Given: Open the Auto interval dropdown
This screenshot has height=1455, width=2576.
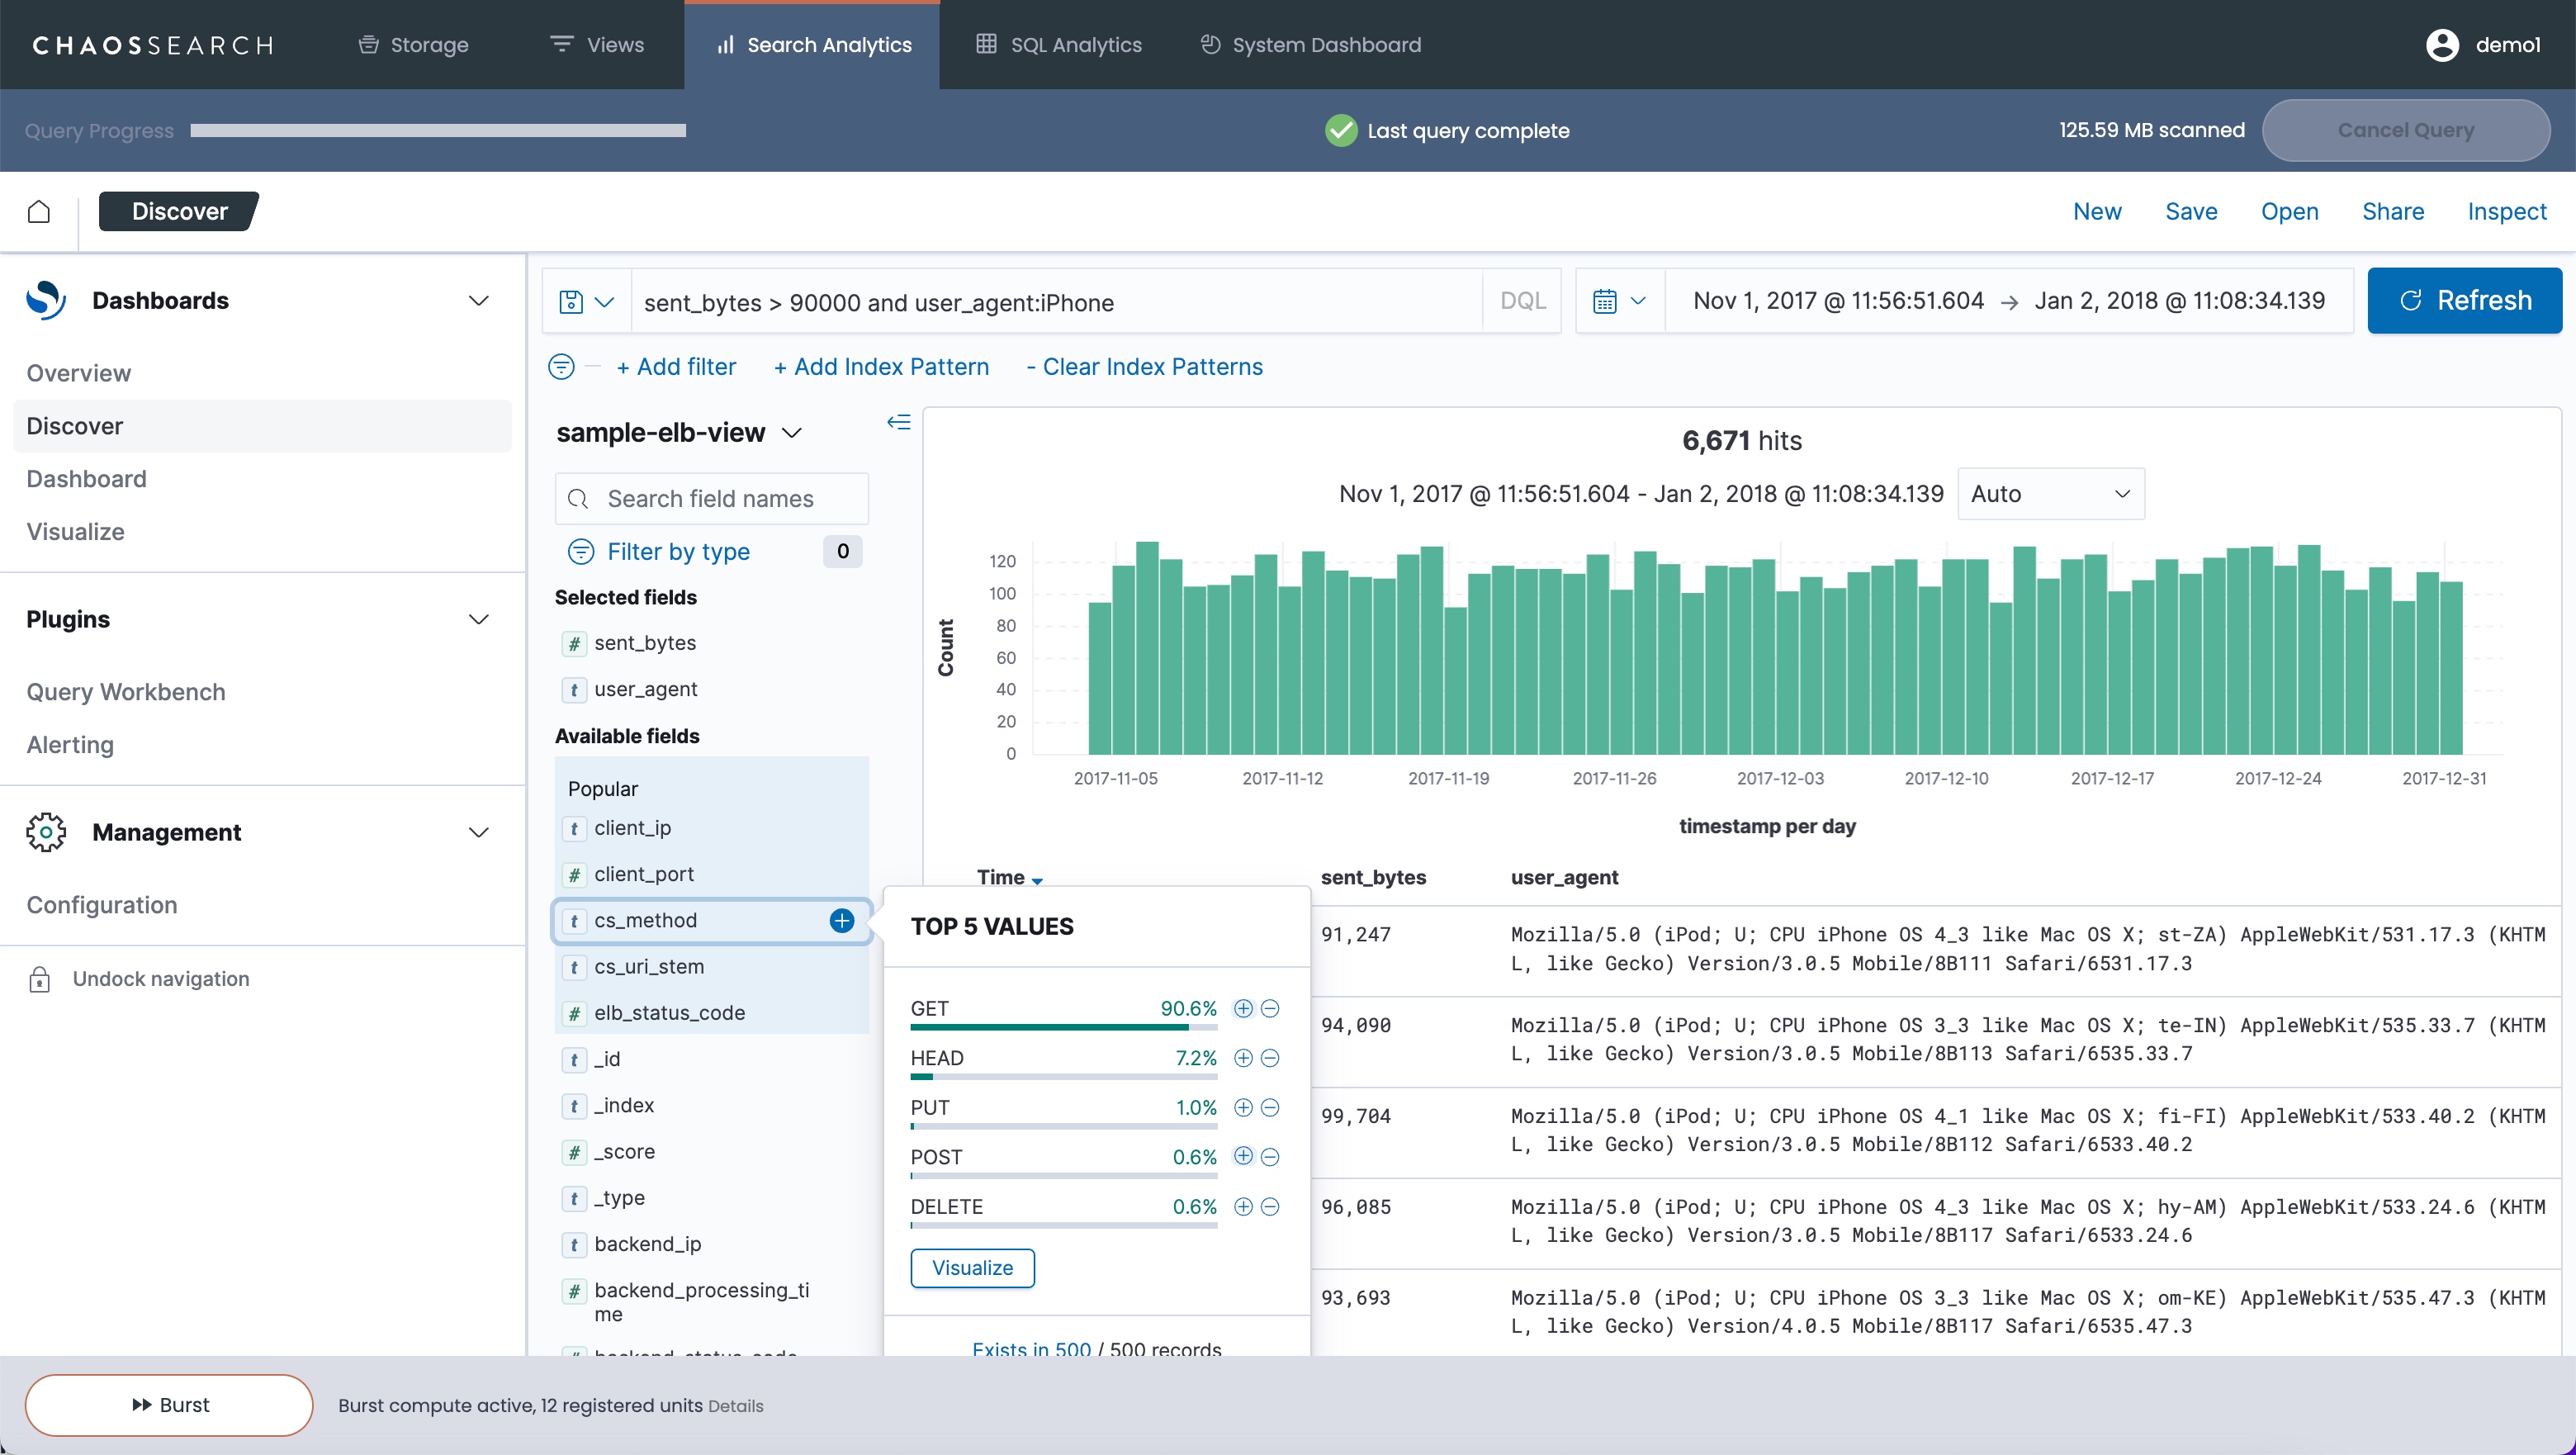Looking at the screenshot, I should [x=2050, y=494].
